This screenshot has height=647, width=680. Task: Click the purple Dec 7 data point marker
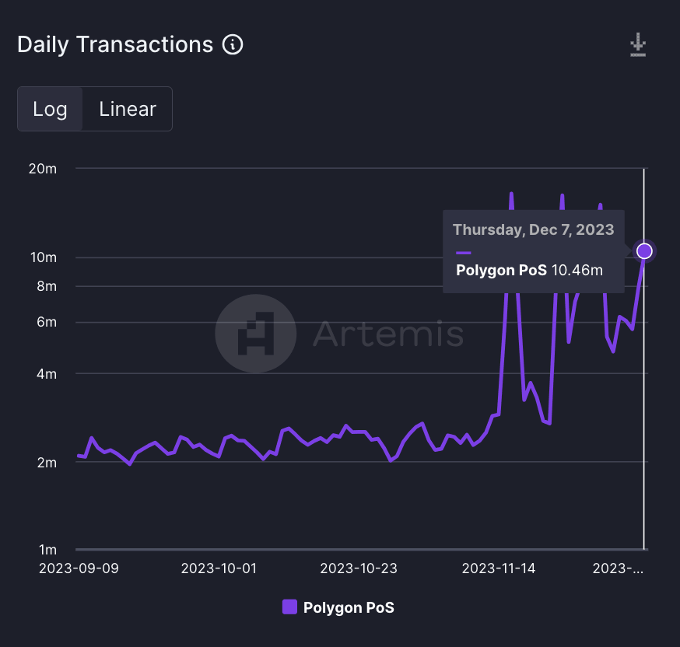coord(644,250)
